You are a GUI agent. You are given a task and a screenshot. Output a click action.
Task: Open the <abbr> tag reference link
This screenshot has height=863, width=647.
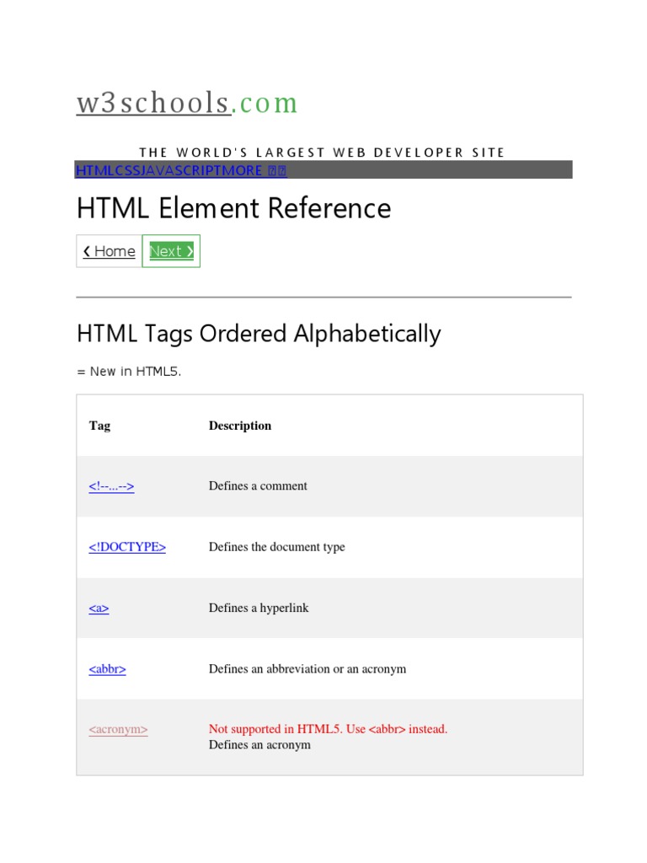[107, 669]
